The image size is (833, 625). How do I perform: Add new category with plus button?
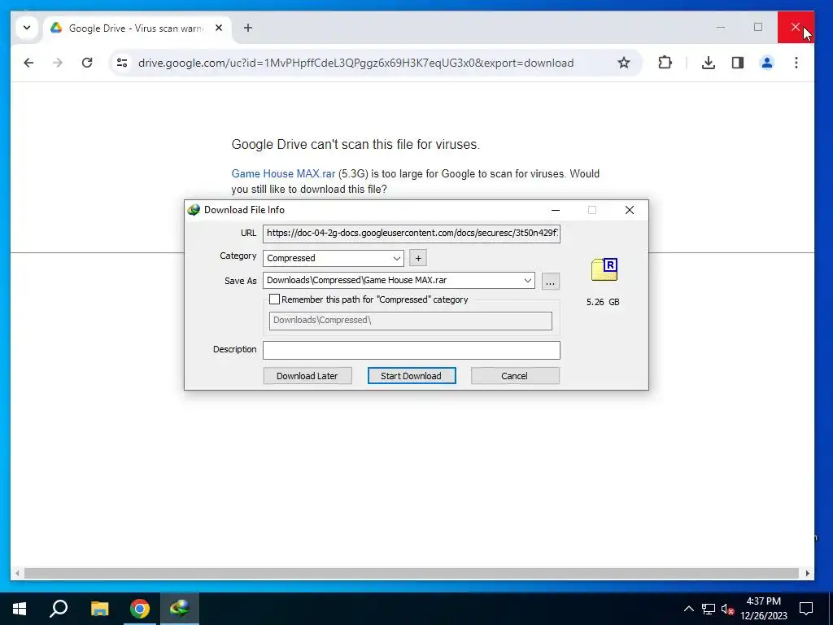pyautogui.click(x=418, y=258)
